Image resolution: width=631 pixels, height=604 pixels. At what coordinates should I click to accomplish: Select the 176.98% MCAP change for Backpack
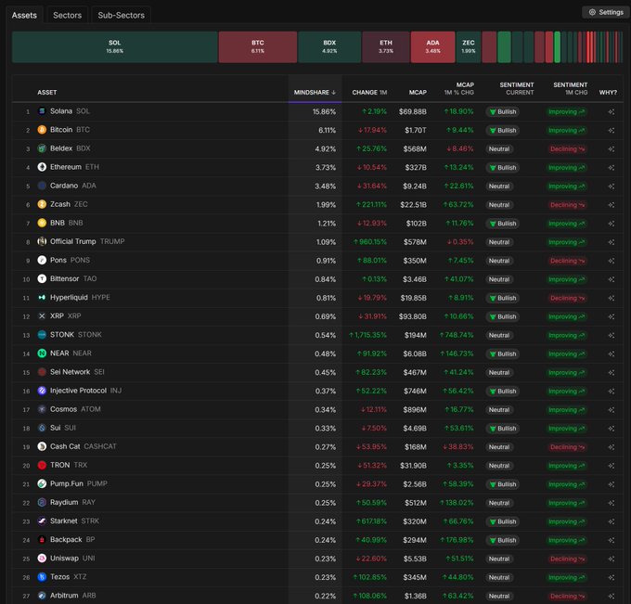point(457,540)
